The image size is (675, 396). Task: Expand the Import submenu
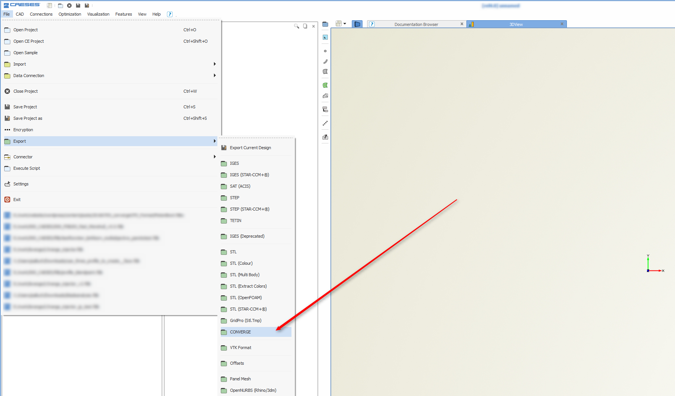(x=110, y=64)
